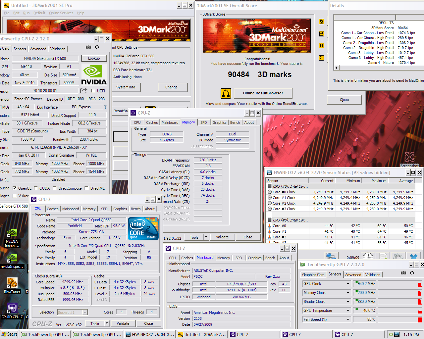Click the Online ResultBrowser button
This screenshot has width=424, height=339.
point(263,93)
